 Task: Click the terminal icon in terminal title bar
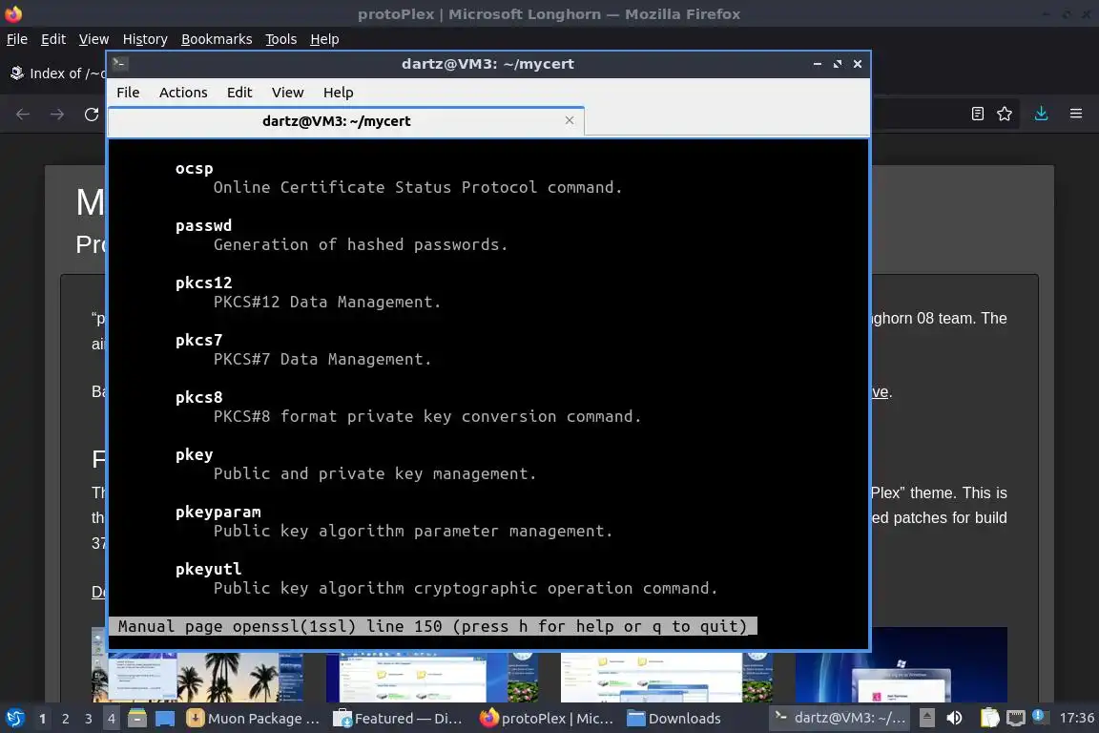pos(119,64)
